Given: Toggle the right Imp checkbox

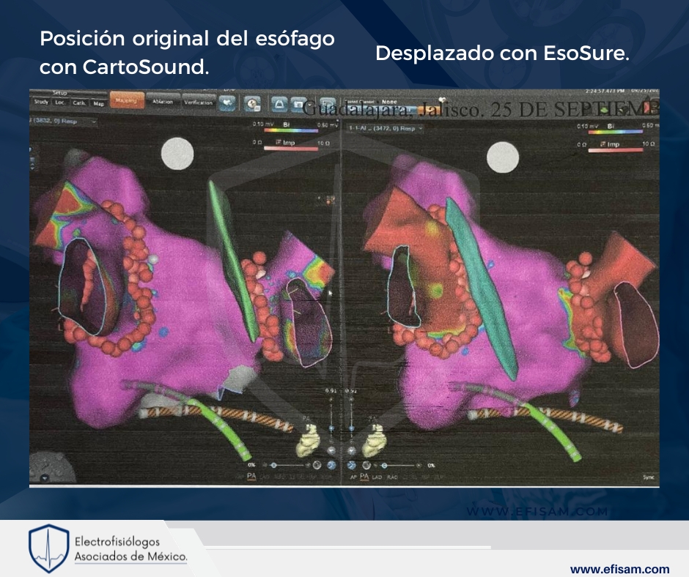Looking at the screenshot, I should click(x=603, y=144).
